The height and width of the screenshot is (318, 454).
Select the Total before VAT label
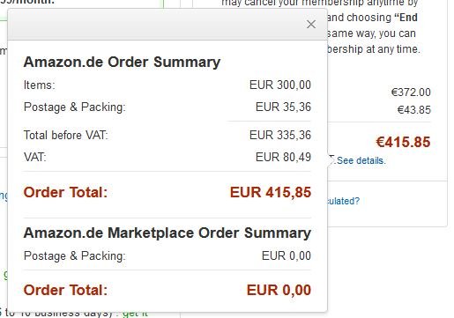pos(66,136)
